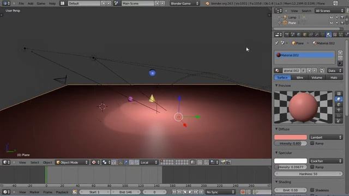The width and height of the screenshot is (349, 196).
Task: Collapse the Diffuse panel
Action: [x=276, y=129]
